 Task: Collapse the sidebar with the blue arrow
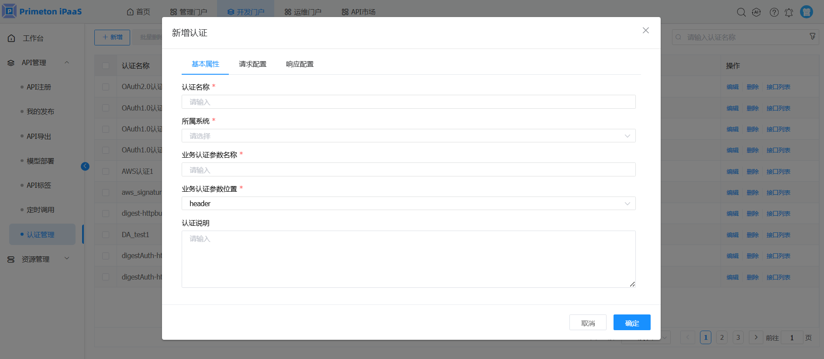[85, 166]
